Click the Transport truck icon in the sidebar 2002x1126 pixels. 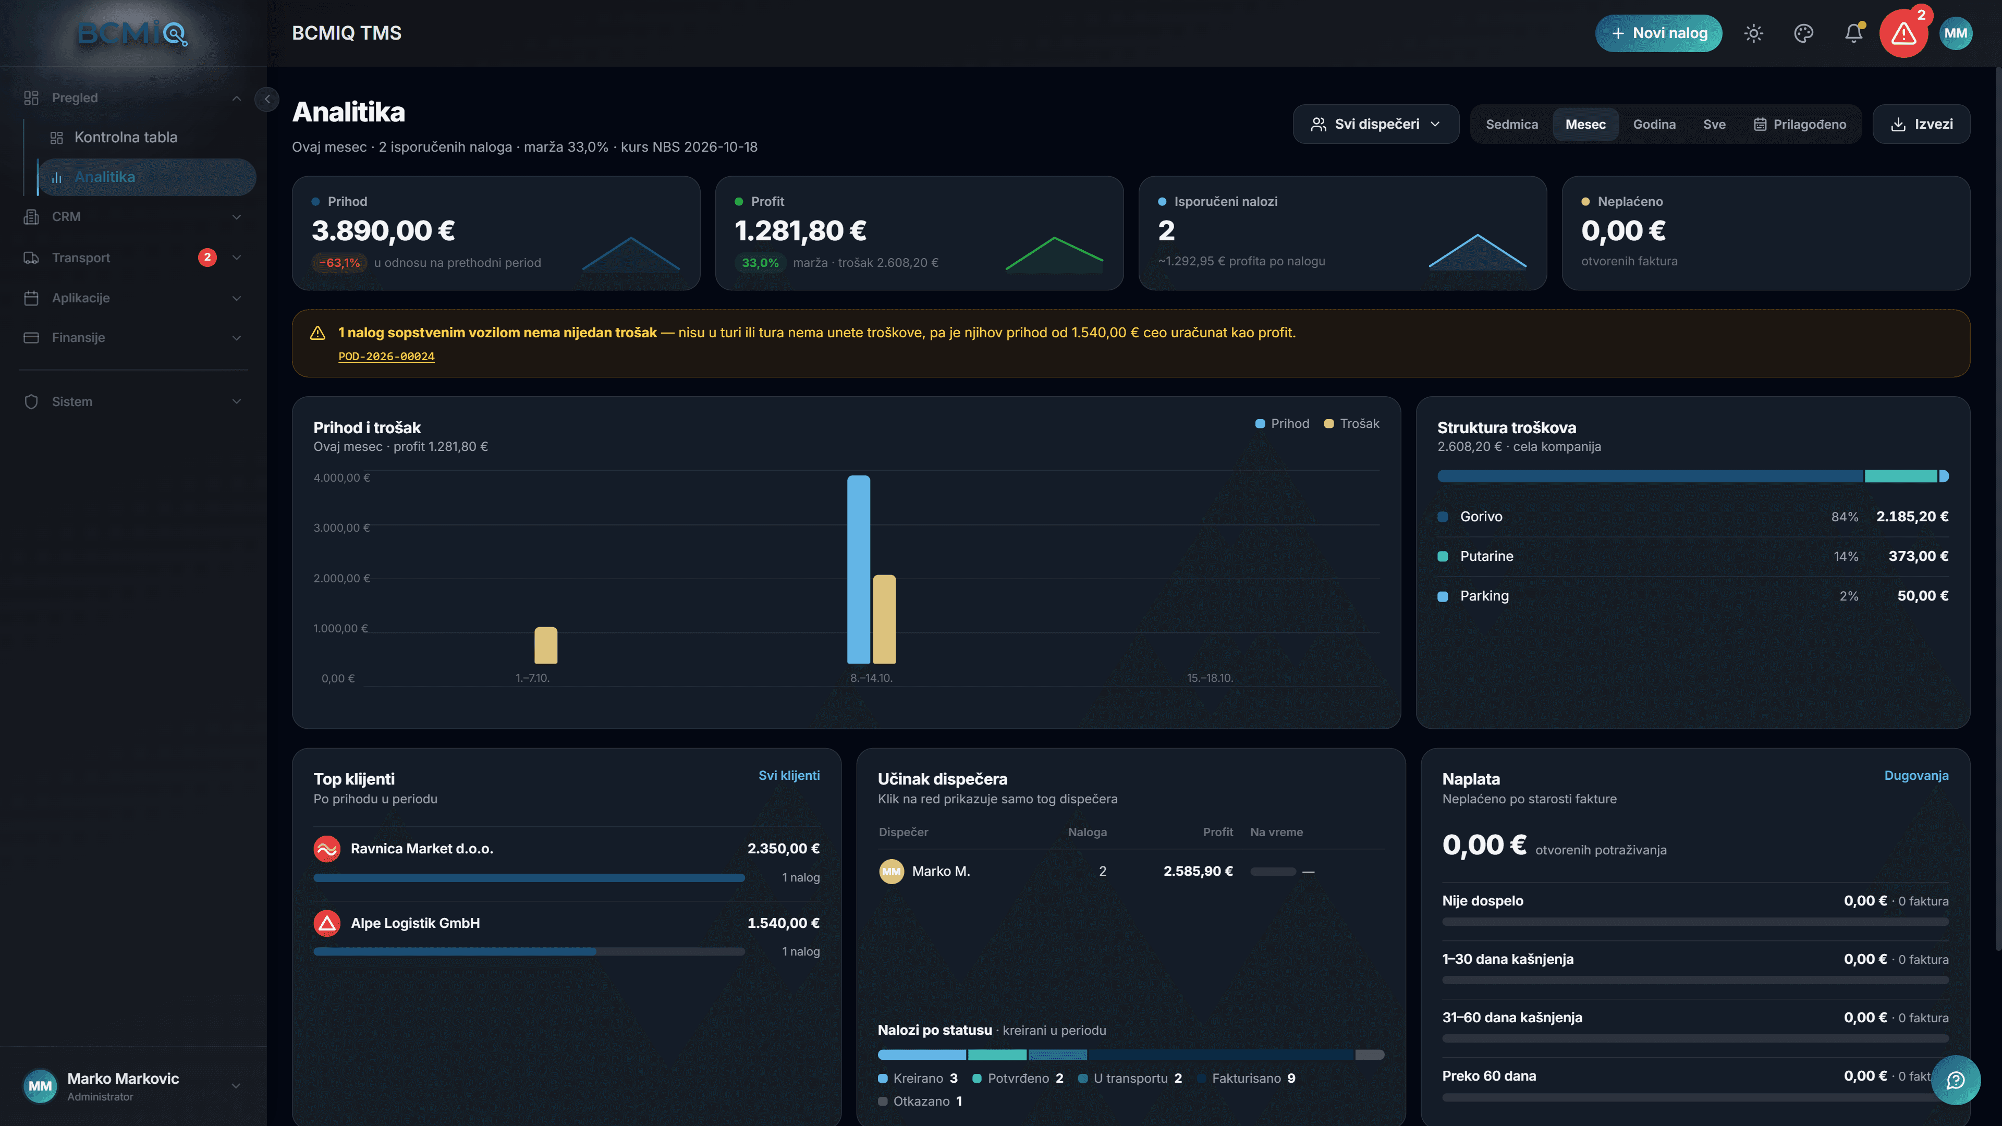coord(31,257)
